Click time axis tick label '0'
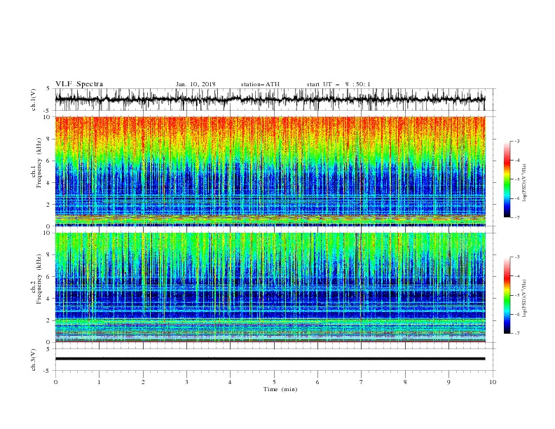555x429 pixels. 55,382
